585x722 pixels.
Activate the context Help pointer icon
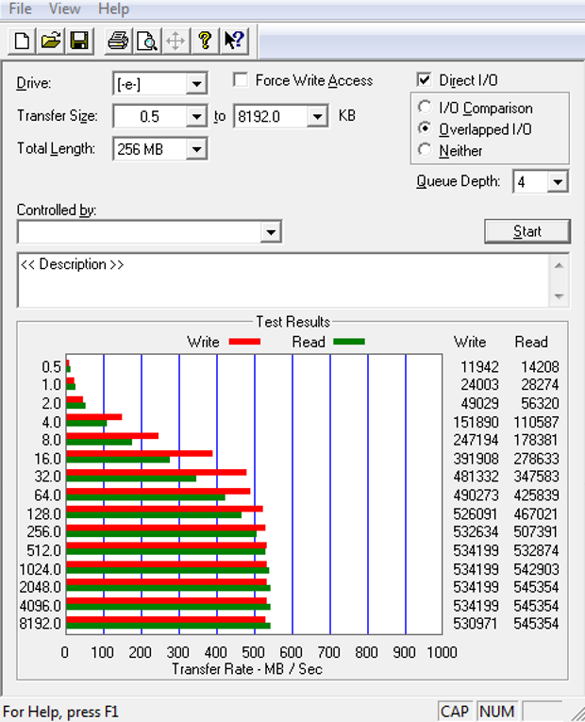pos(233,41)
